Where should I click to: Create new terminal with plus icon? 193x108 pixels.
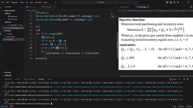coord(179,79)
